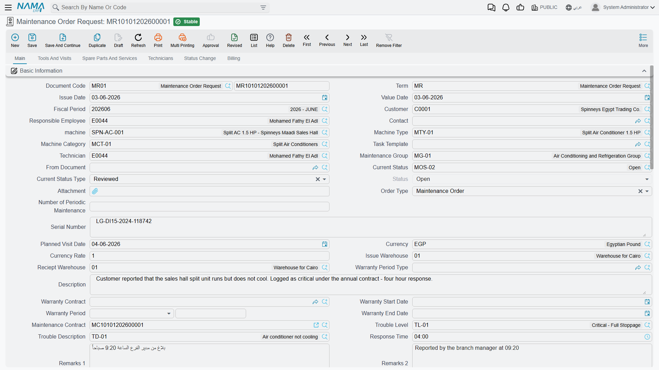Expand the Warranty Period dropdown
This screenshot has height=370, width=659.
coord(169,313)
